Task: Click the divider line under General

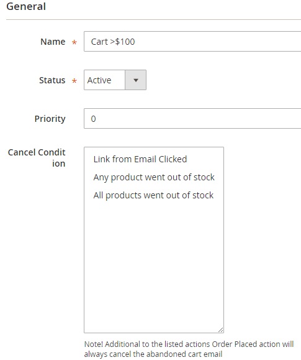Action: tap(153, 19)
